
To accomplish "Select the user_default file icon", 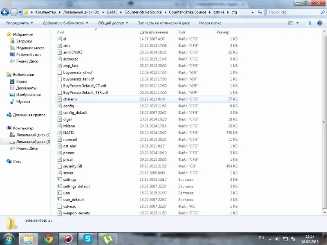I will [59, 200].
